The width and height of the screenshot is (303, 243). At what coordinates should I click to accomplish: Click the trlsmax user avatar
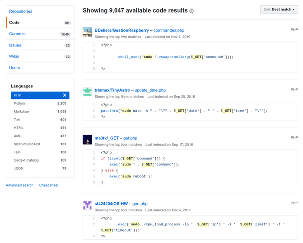[x=88, y=92]
